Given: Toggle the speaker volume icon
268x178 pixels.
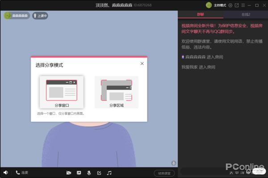Looking at the screenshot, I should pos(6,173).
